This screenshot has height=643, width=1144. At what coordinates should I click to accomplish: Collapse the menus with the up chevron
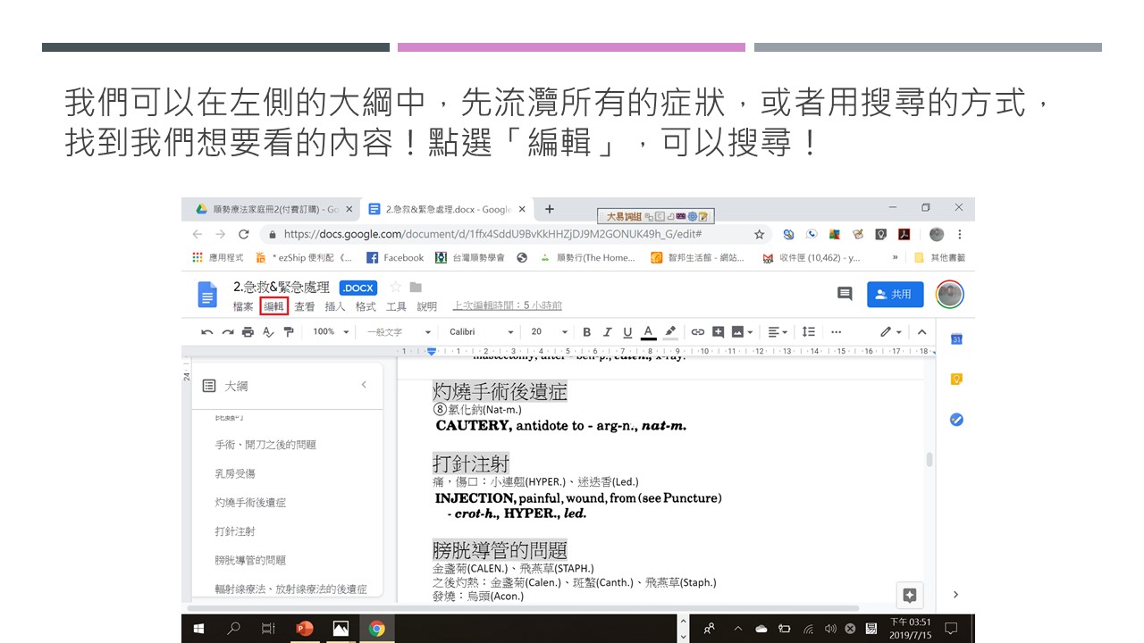pyautogui.click(x=921, y=331)
